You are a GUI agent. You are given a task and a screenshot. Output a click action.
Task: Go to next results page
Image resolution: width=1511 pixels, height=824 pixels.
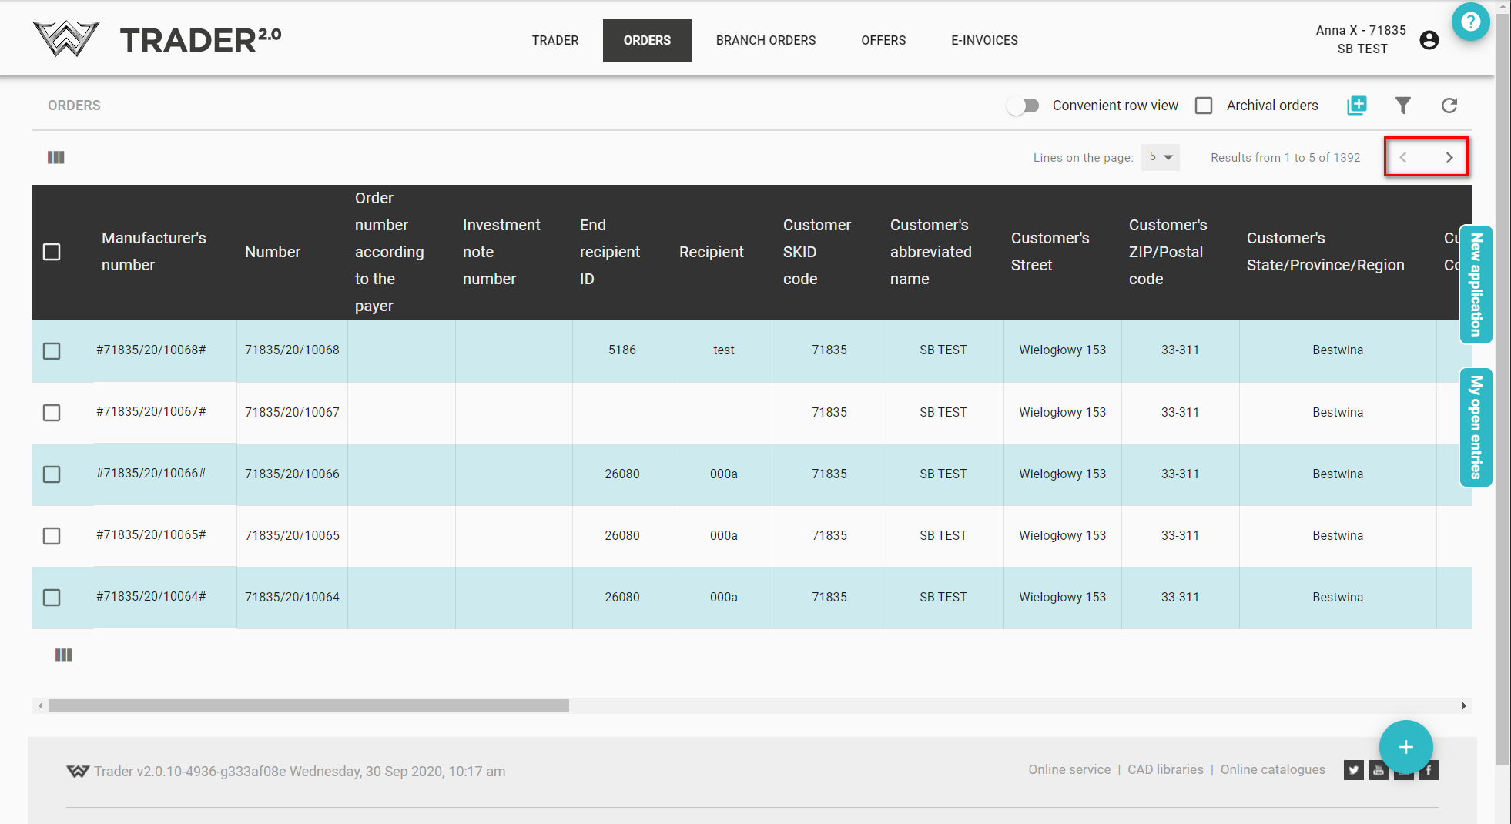1449,157
